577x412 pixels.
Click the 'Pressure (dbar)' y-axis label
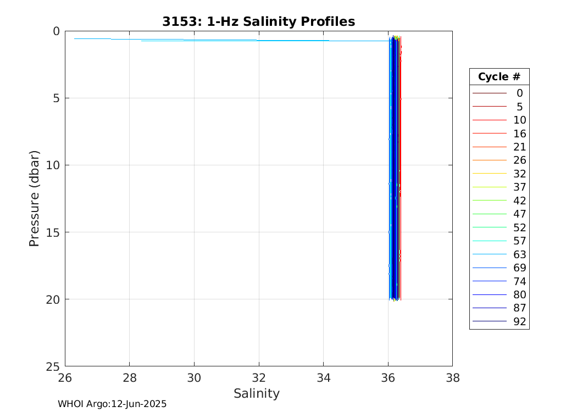pyautogui.click(x=34, y=198)
